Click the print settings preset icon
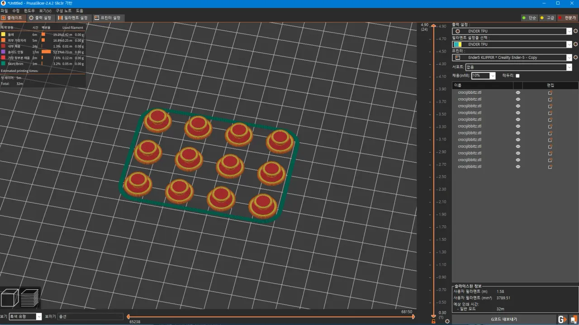Image resolution: width=579 pixels, height=325 pixels. 458,31
